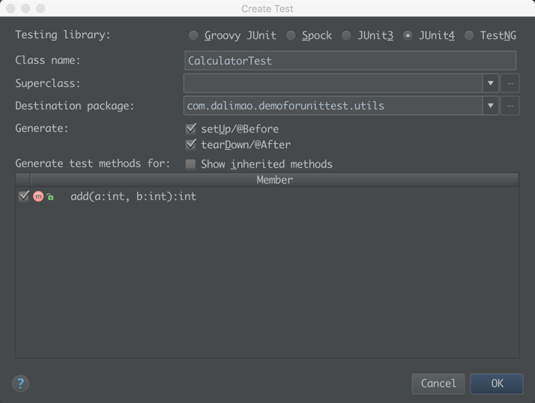Click the method icon beside add
The width and height of the screenshot is (535, 403).
click(38, 196)
